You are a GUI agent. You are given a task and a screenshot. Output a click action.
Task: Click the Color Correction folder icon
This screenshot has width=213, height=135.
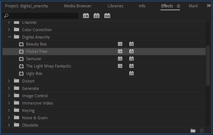click(17, 29)
